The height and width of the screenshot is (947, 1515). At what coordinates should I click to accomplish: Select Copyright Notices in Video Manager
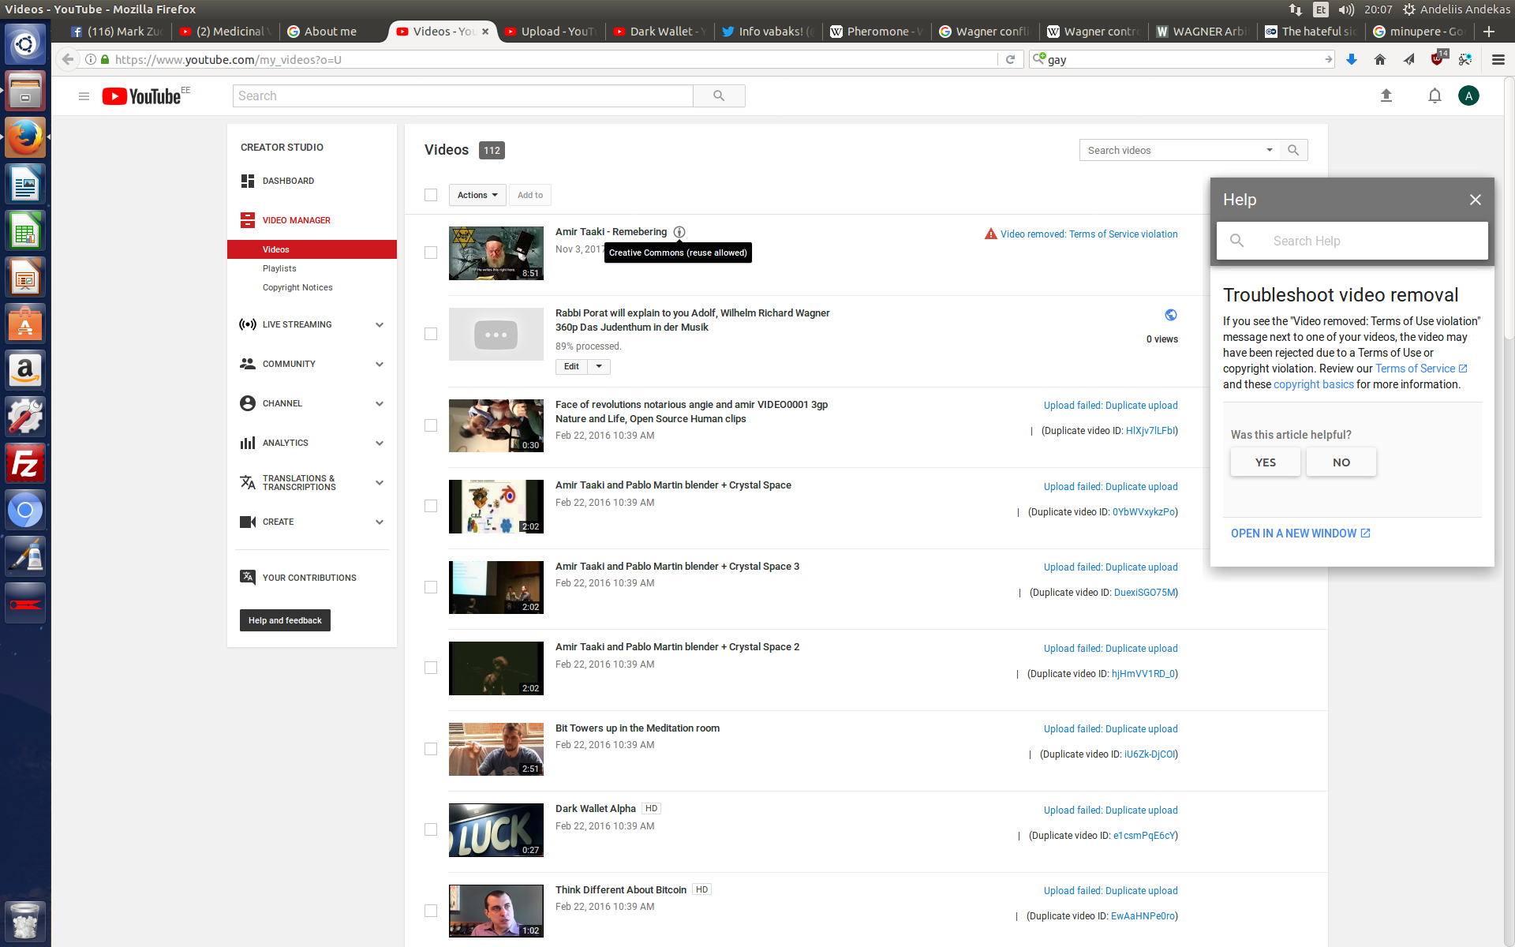pos(297,287)
